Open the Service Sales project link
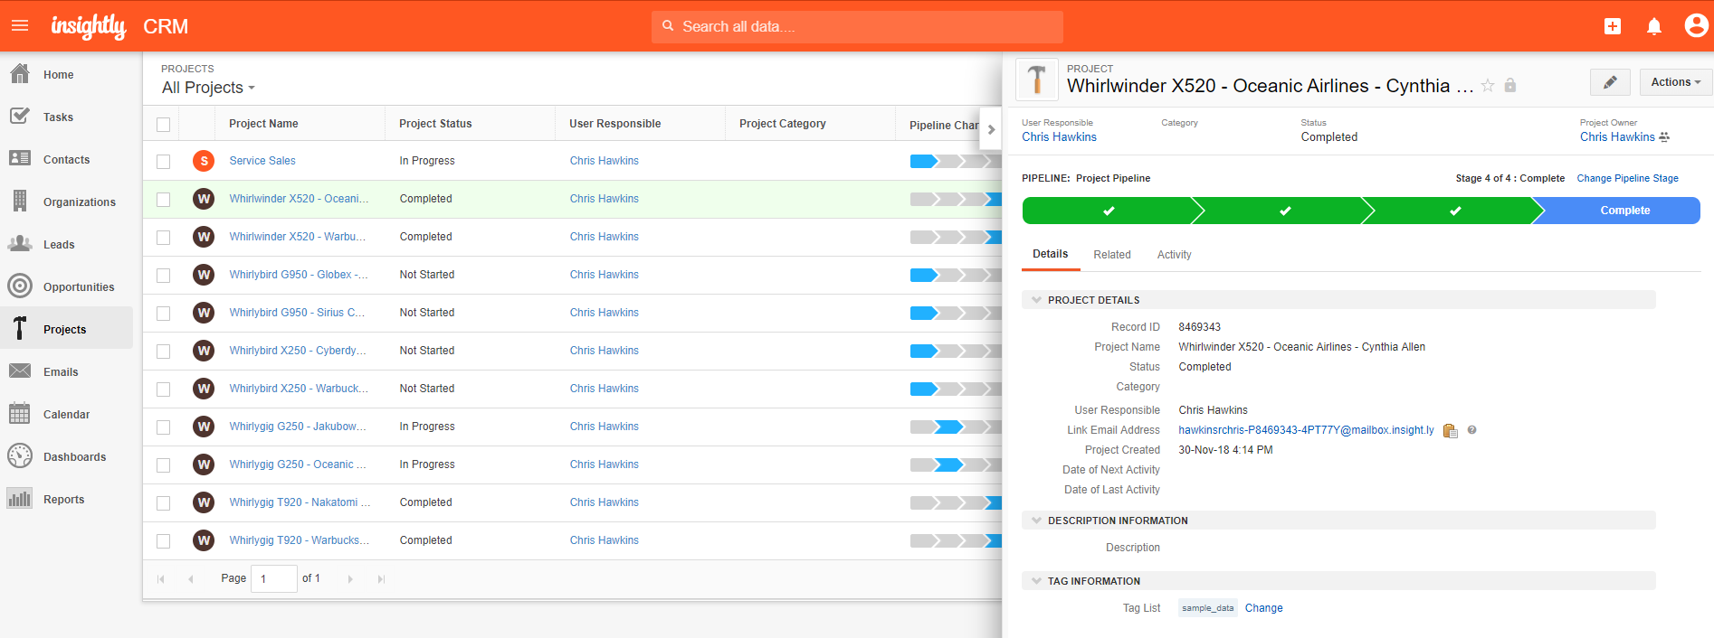This screenshot has height=638, width=1714. pyautogui.click(x=262, y=161)
